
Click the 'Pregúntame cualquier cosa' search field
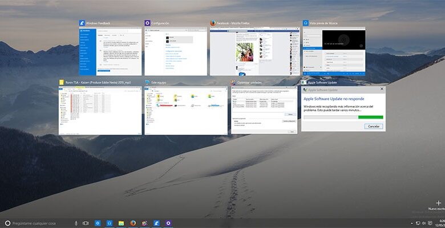[x=42, y=223]
